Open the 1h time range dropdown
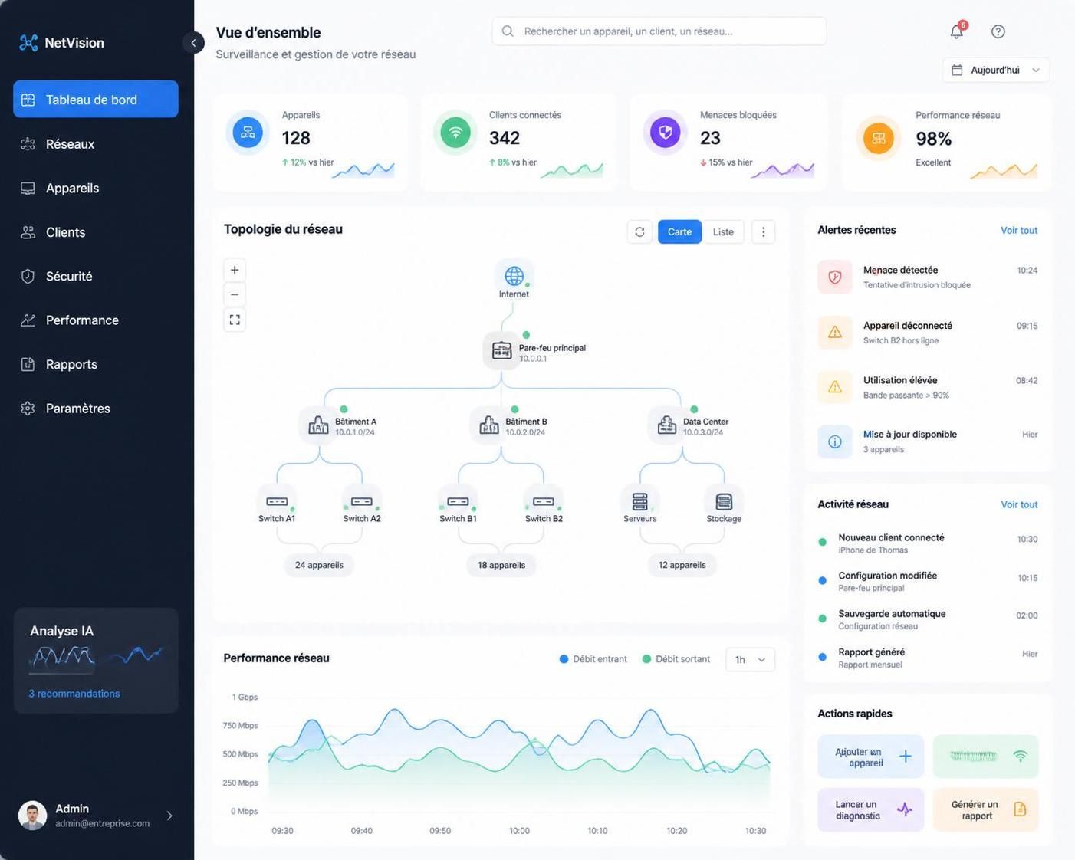 tap(750, 659)
